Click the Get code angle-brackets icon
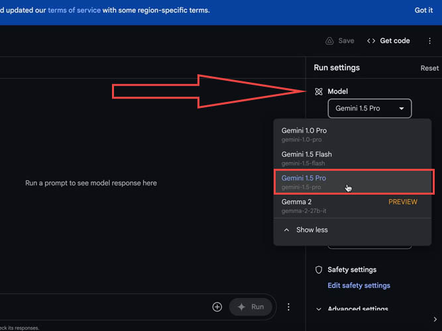This screenshot has height=331, width=442. [371, 41]
